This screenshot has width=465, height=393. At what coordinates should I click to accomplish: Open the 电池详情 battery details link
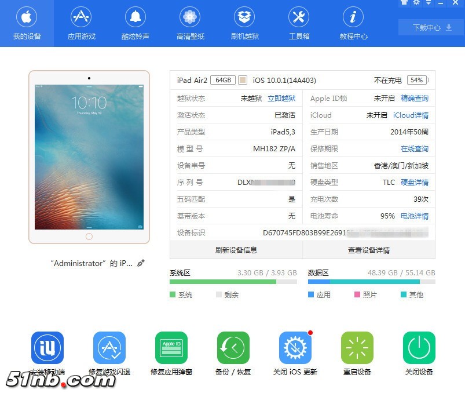click(414, 216)
